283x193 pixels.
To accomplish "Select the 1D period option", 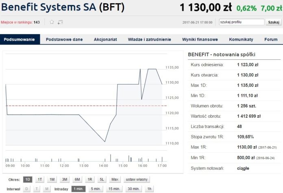I will pyautogui.click(x=28, y=180).
